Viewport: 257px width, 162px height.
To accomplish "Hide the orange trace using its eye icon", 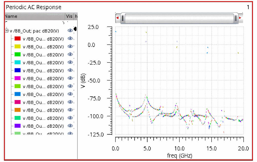I will [x=70, y=110].
